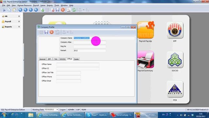This screenshot has height=118, width=209.
Task: Go to previous record with blue arrow icon
Action: (25, 10)
